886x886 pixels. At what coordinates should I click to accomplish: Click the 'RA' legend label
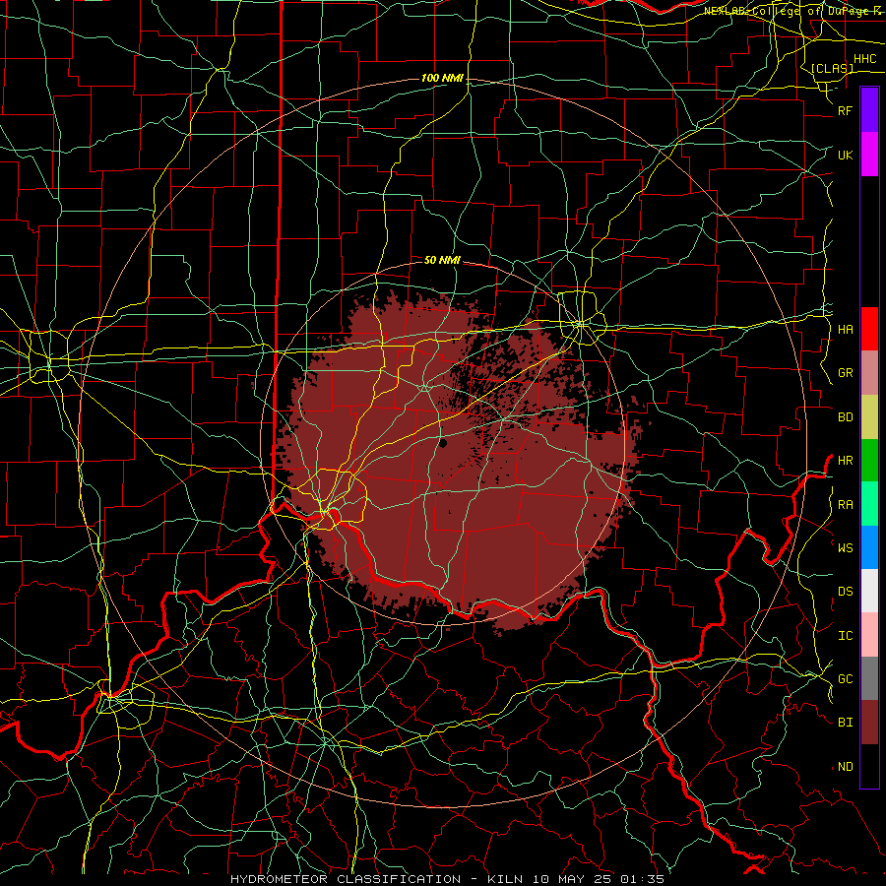click(x=845, y=504)
